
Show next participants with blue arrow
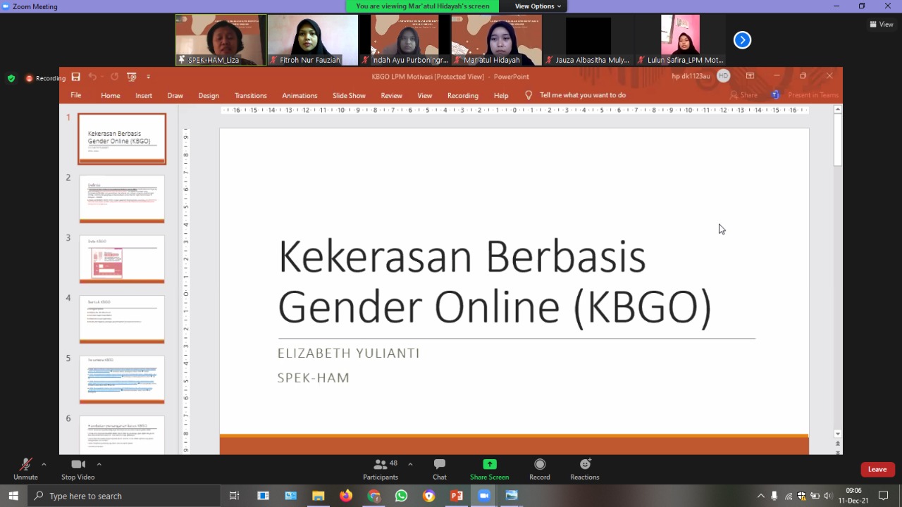click(742, 40)
